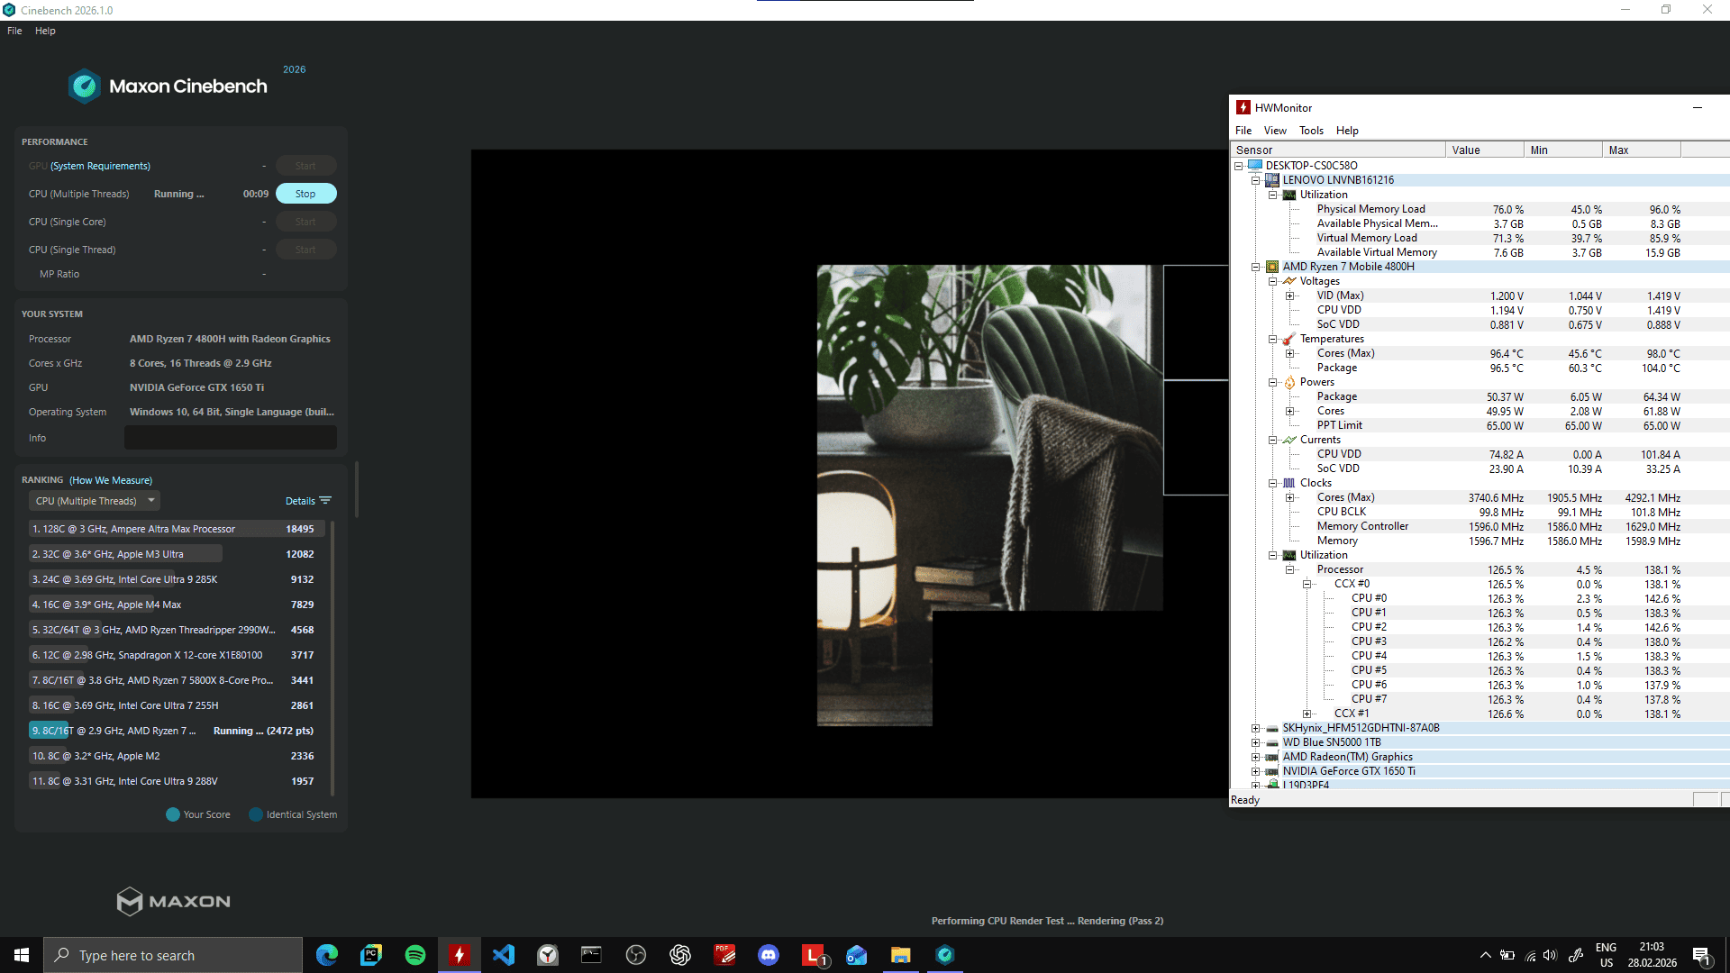The width and height of the screenshot is (1730, 973).
Task: Click the Info input field
Action: click(x=231, y=438)
